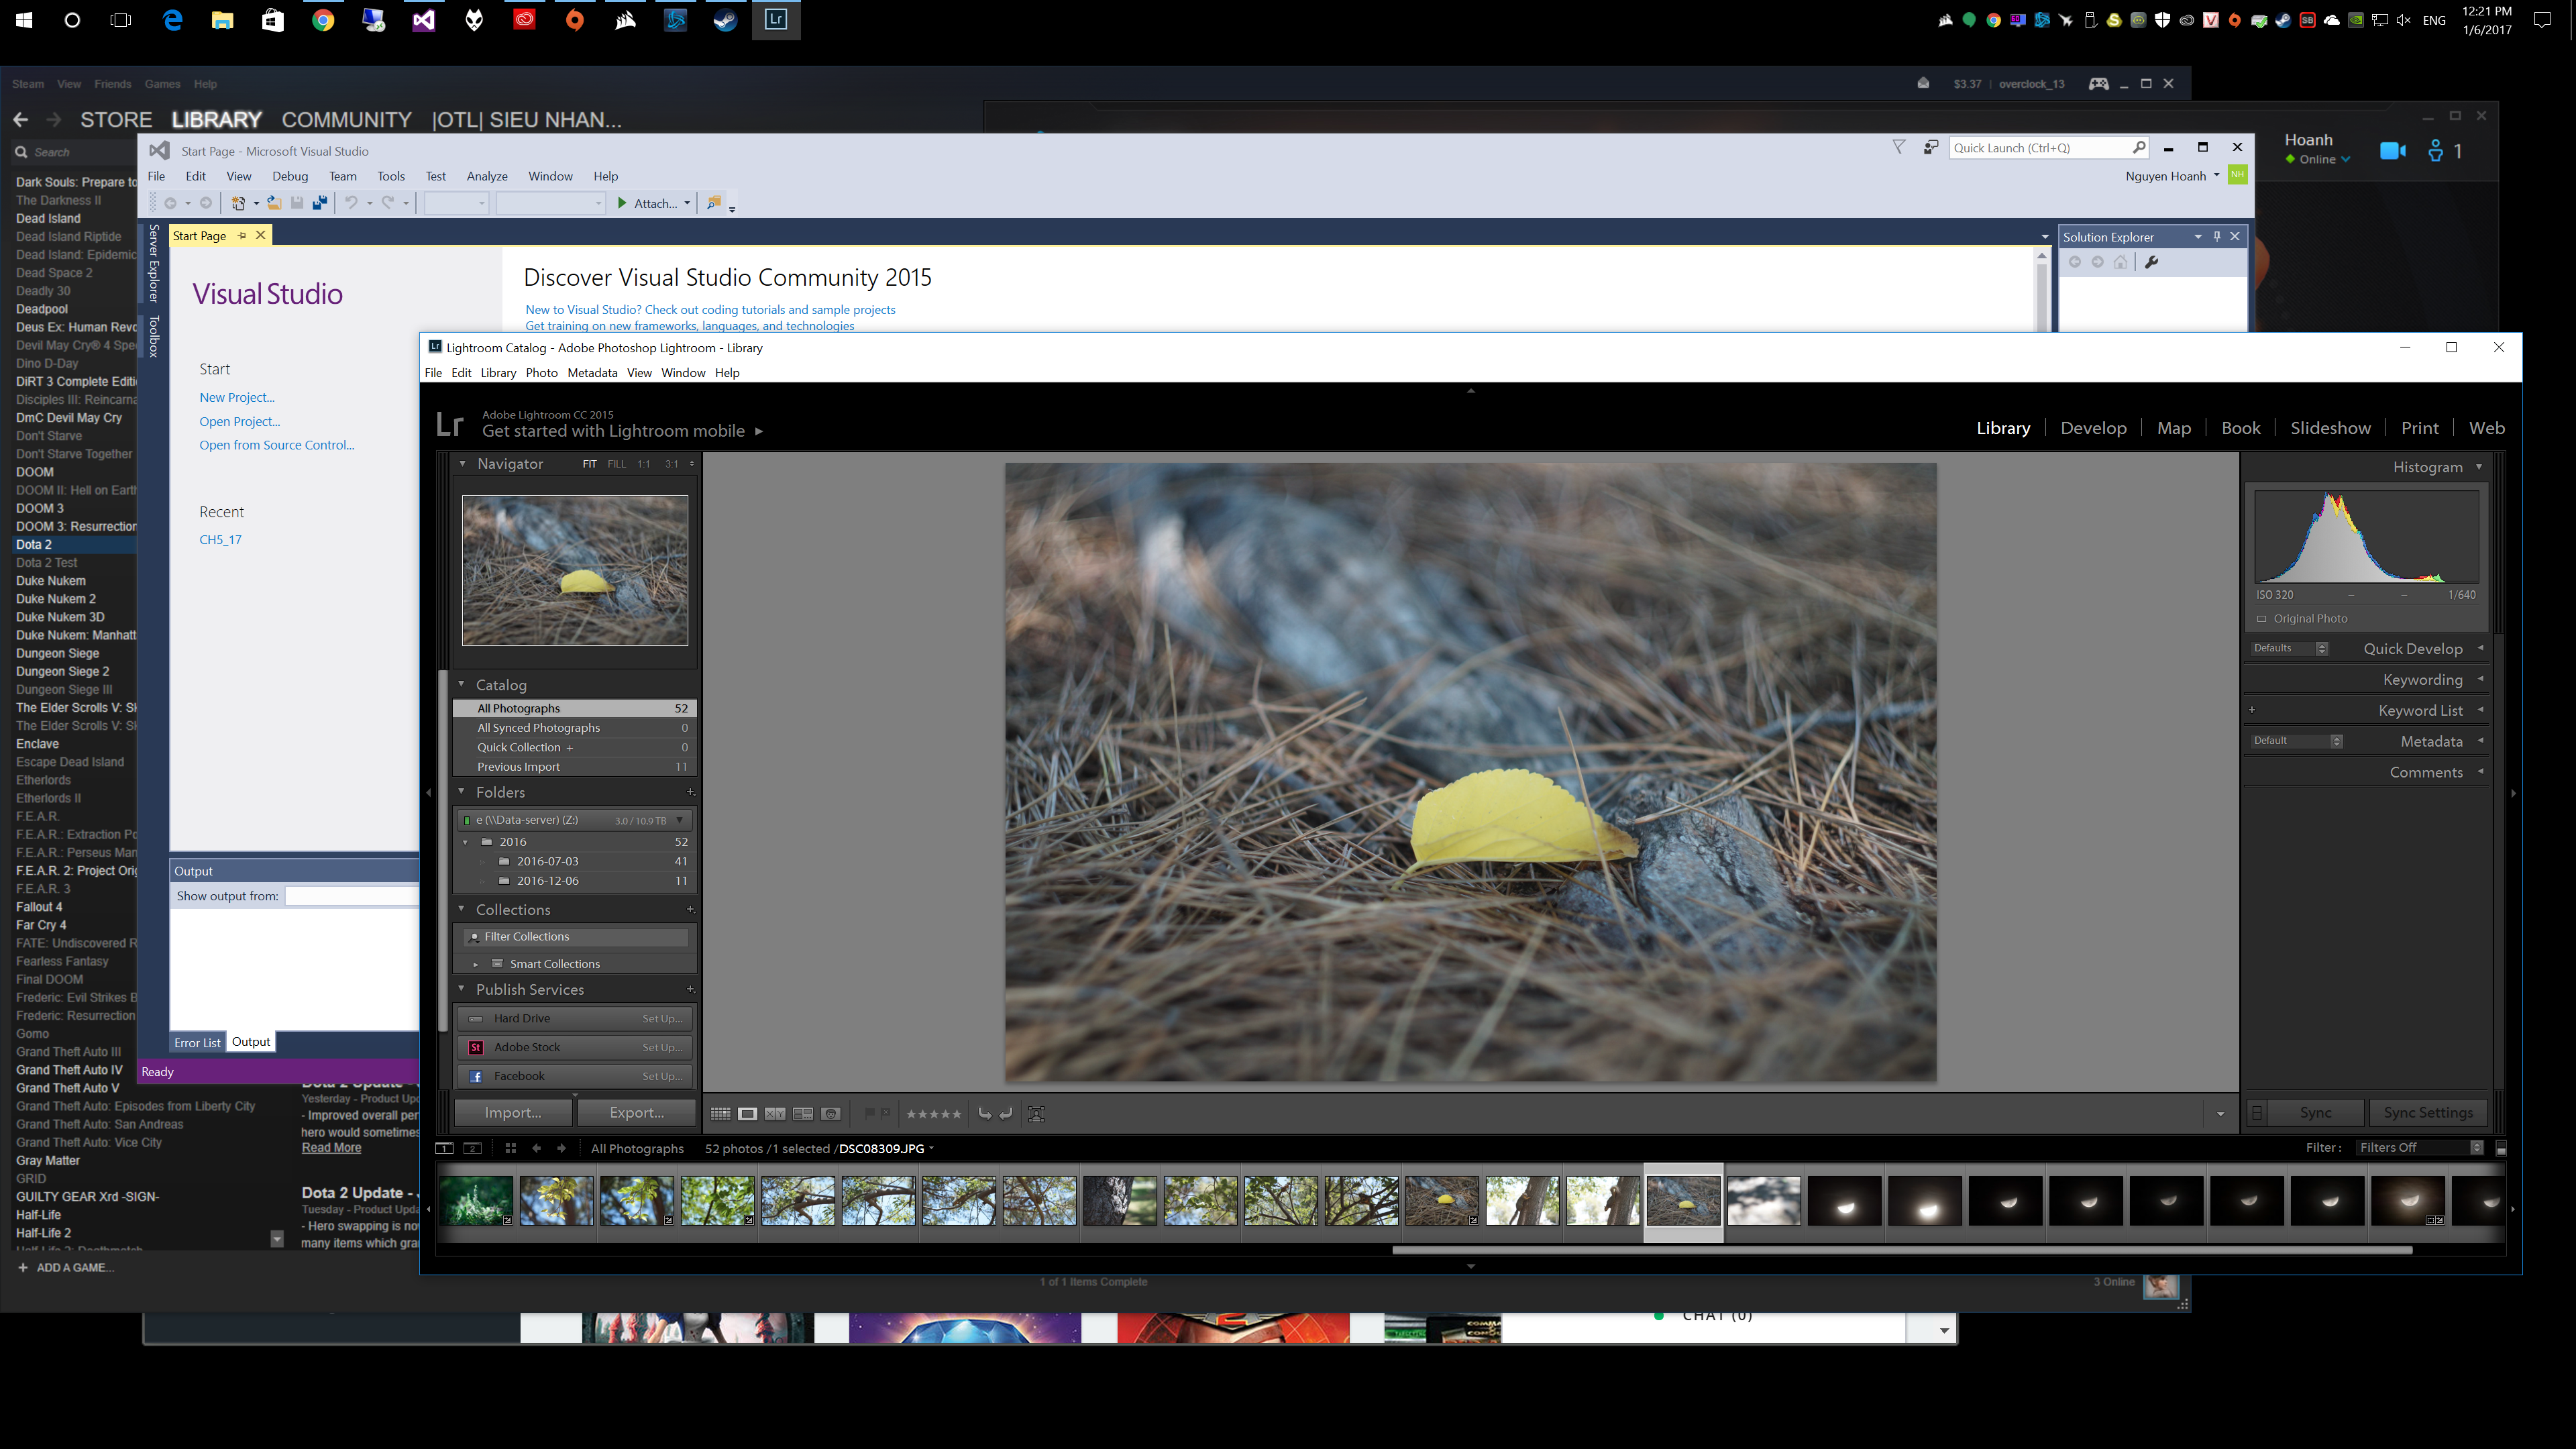Open Survey view icon in Lightroom toolbar
This screenshot has height=1449, width=2576.
point(803,1114)
